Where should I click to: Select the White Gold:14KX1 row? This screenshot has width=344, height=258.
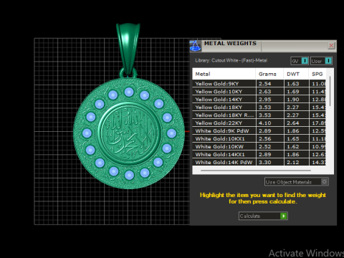click(x=259, y=155)
